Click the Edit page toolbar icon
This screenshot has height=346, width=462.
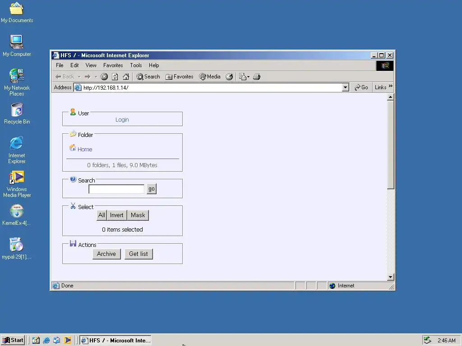pyautogui.click(x=242, y=77)
